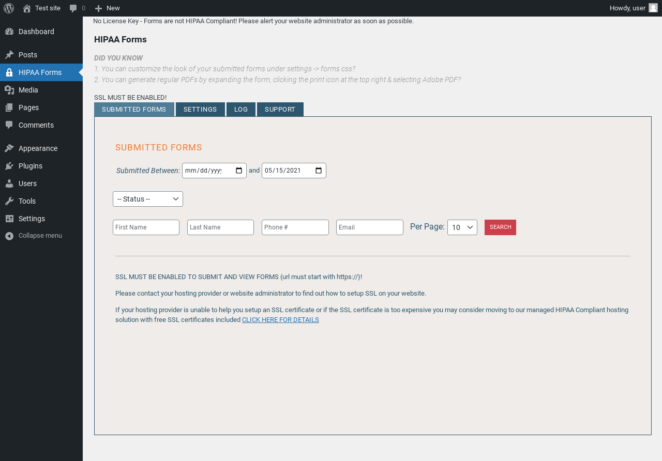
Task: Click the Dashboard gauge icon
Action: point(9,32)
